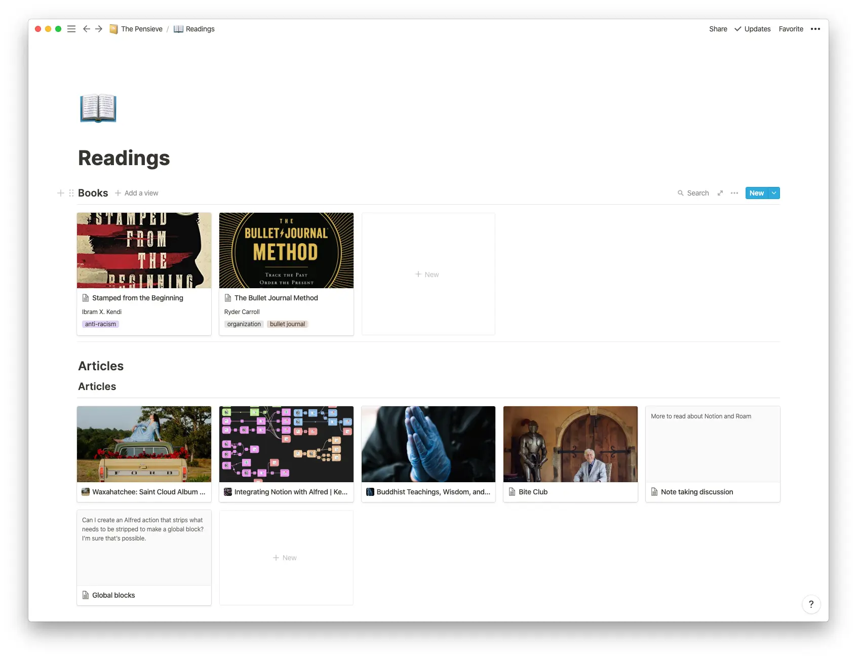Image resolution: width=857 pixels, height=659 pixels.
Task: Open page options via top-right ellipsis
Action: [815, 29]
